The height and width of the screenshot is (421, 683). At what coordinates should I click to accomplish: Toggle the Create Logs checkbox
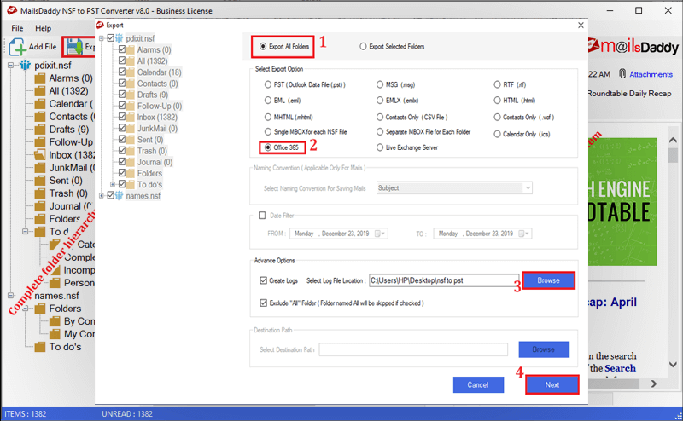point(264,280)
